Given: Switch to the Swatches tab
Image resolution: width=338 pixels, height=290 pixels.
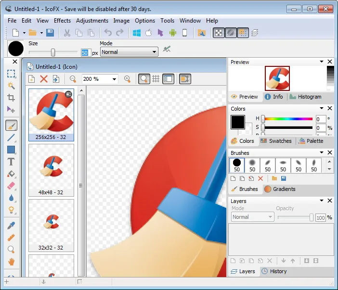Looking at the screenshot, I should coord(276,141).
